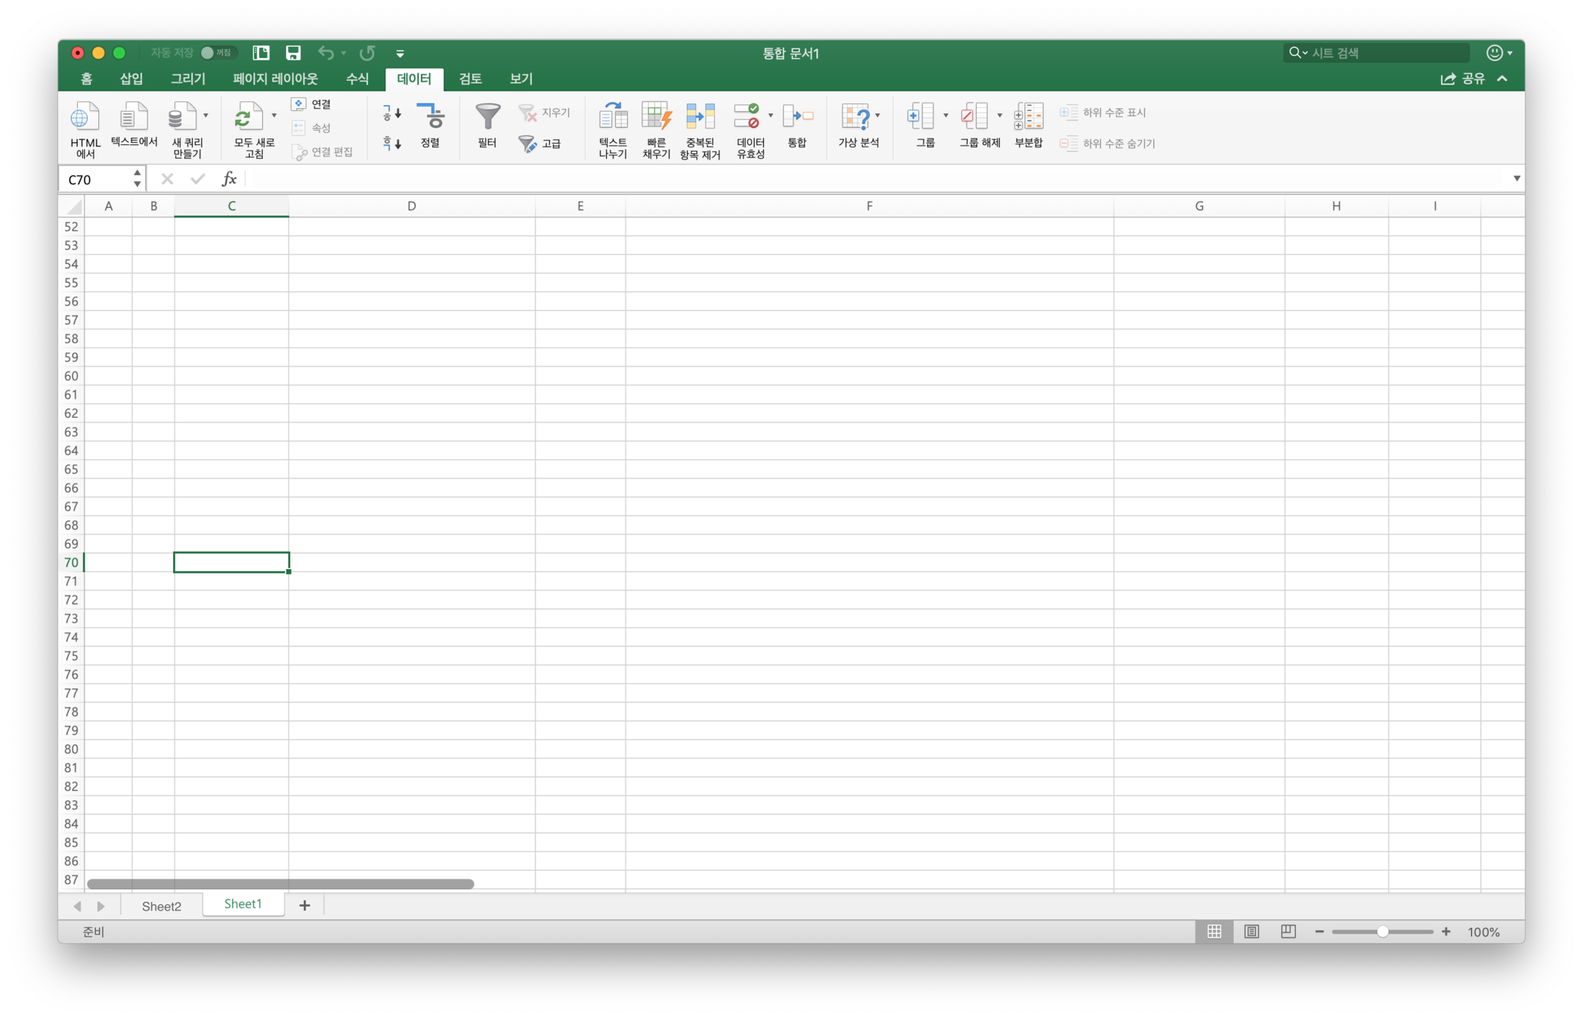Click Text to Columns icon
The image size is (1583, 1020).
pyautogui.click(x=612, y=117)
